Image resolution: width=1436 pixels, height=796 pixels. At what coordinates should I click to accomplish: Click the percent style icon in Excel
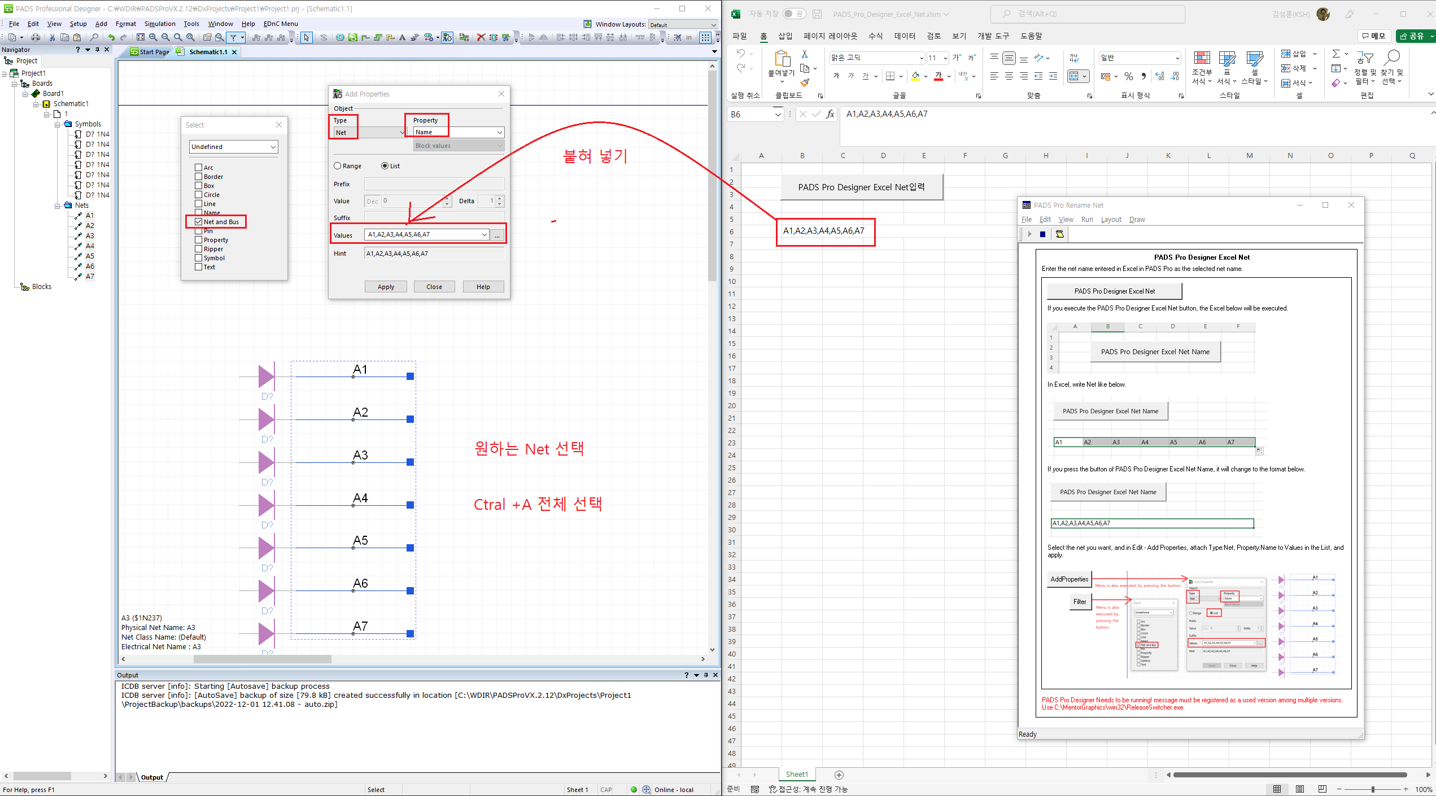pyautogui.click(x=1128, y=76)
